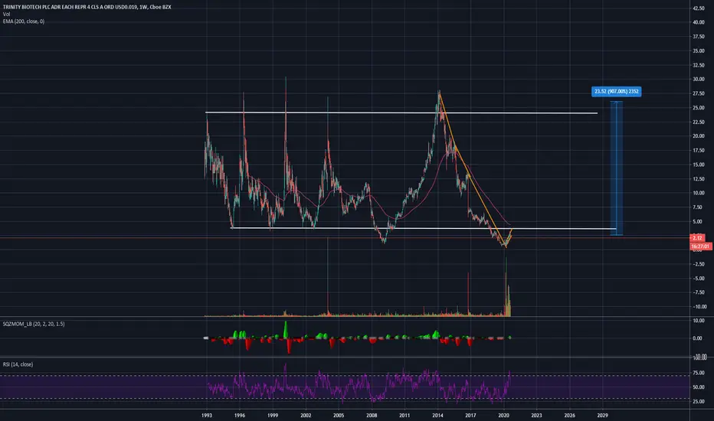This screenshot has width=714, height=421.
Task: Click the 2014 label on time axis
Action: [437, 415]
